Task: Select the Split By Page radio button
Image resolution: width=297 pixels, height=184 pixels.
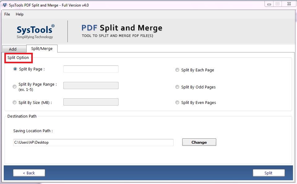Action: pyautogui.click(x=15, y=69)
